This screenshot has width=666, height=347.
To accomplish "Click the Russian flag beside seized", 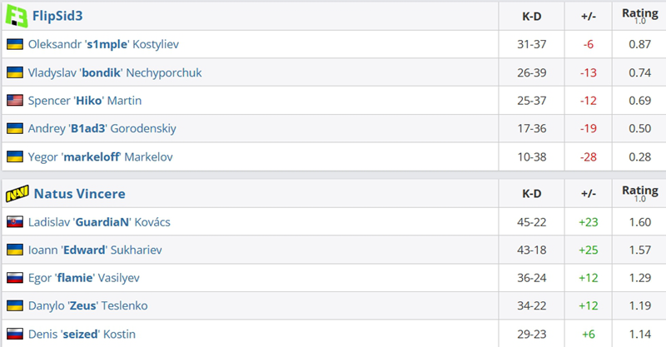I will [x=14, y=334].
